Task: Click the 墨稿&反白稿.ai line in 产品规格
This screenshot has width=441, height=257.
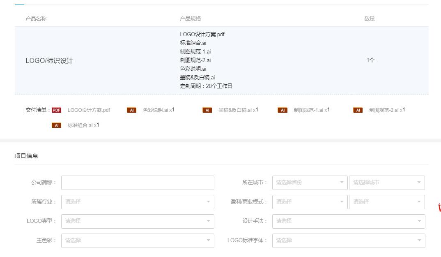Action: pyautogui.click(x=197, y=77)
